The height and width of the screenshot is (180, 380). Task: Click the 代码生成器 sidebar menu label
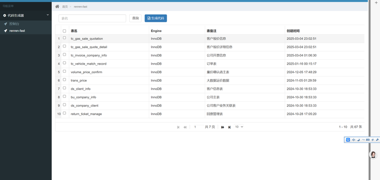(16, 16)
